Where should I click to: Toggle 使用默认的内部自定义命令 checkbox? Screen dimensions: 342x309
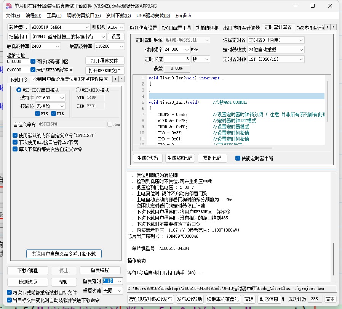point(15,135)
